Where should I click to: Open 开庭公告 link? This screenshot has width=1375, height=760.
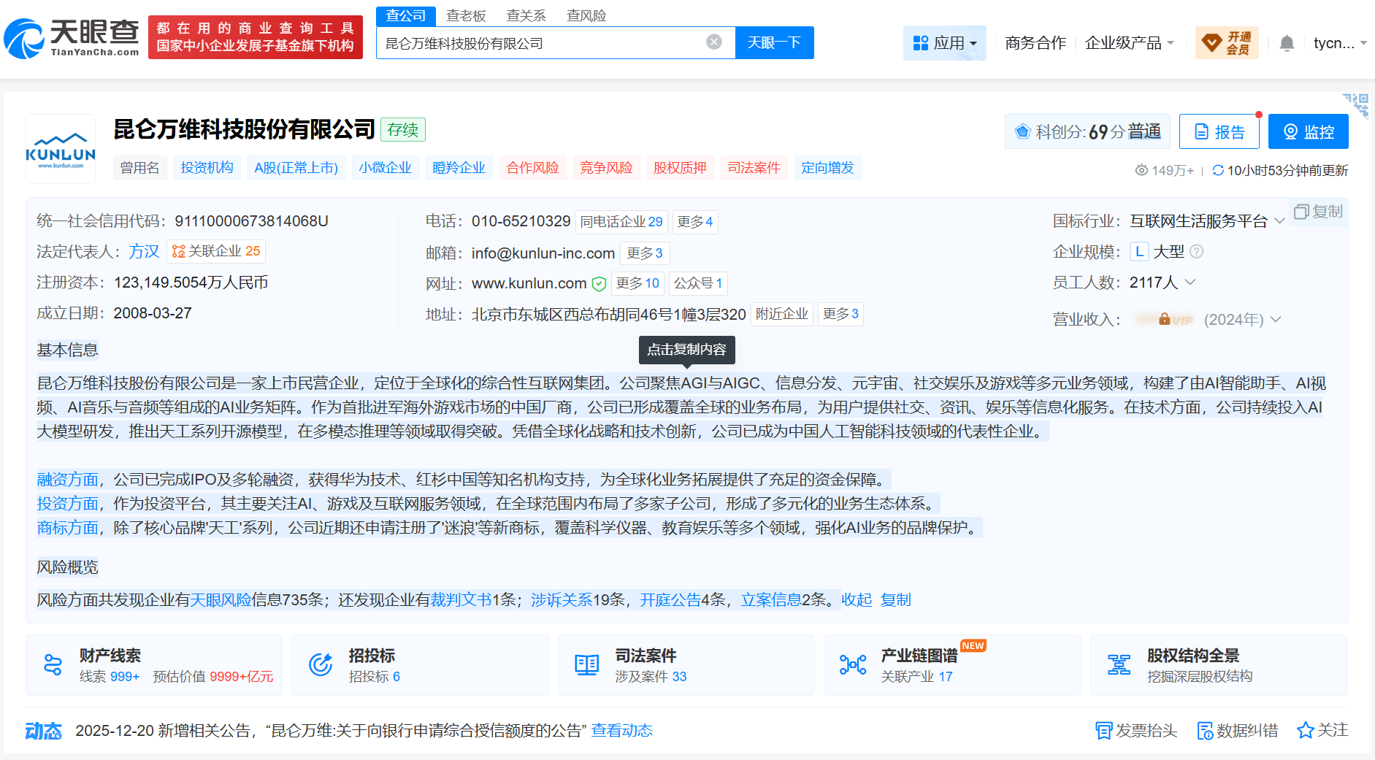(671, 600)
